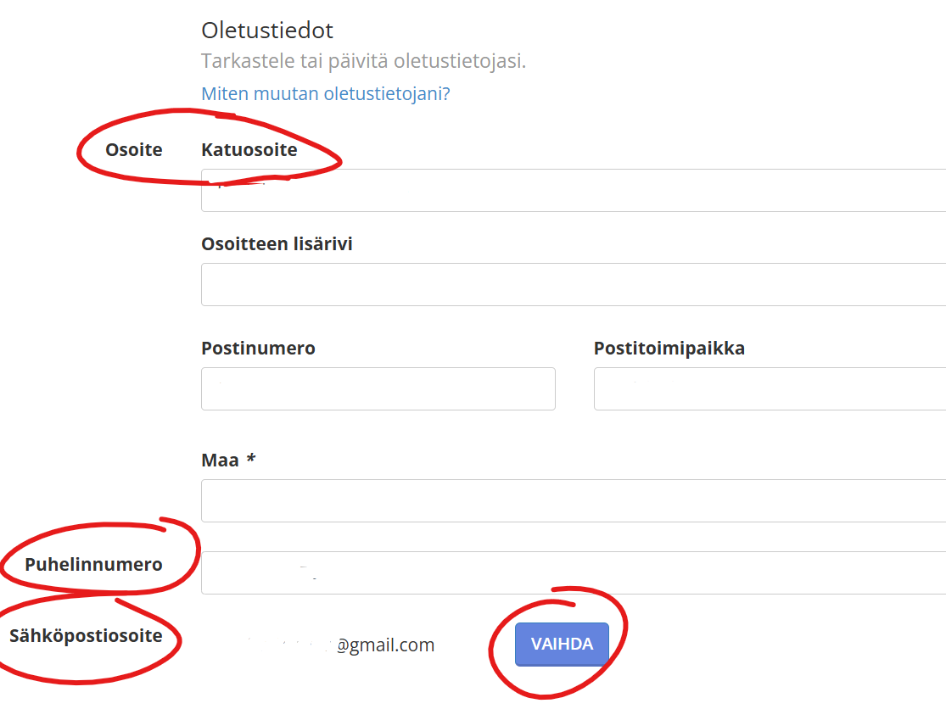The image size is (946, 709).
Task: Click the Sähköpostiosoite label
Action: [86, 636]
